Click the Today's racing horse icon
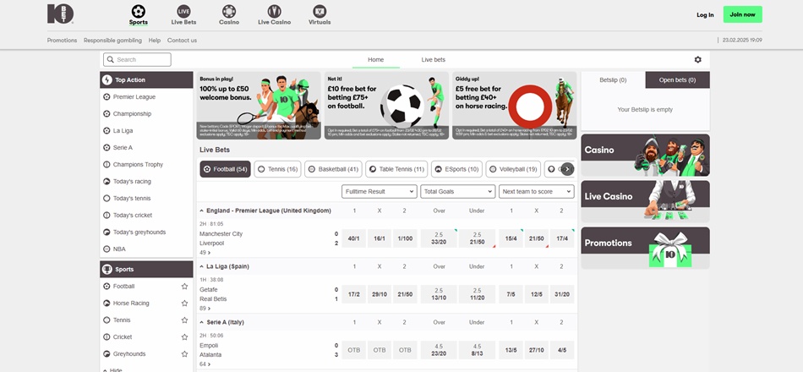The image size is (803, 372). point(107,182)
